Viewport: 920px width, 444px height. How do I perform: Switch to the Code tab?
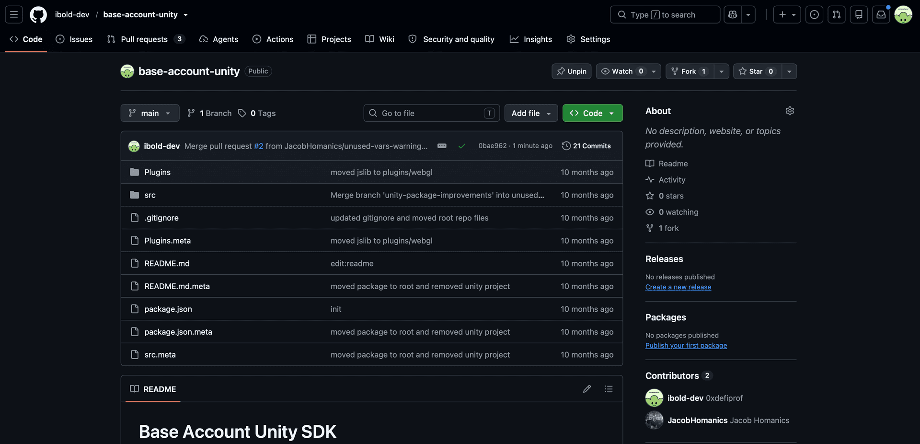point(26,39)
